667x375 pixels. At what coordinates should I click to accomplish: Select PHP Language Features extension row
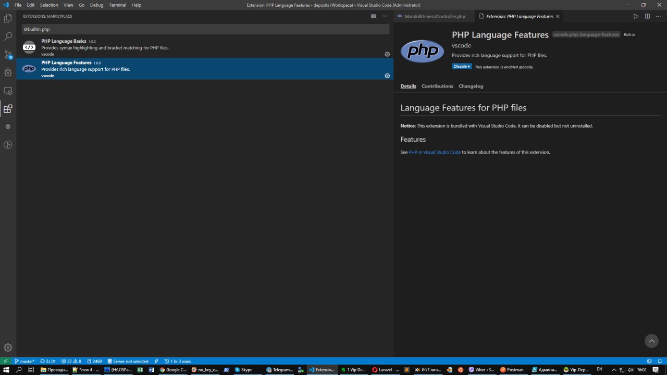click(x=205, y=69)
